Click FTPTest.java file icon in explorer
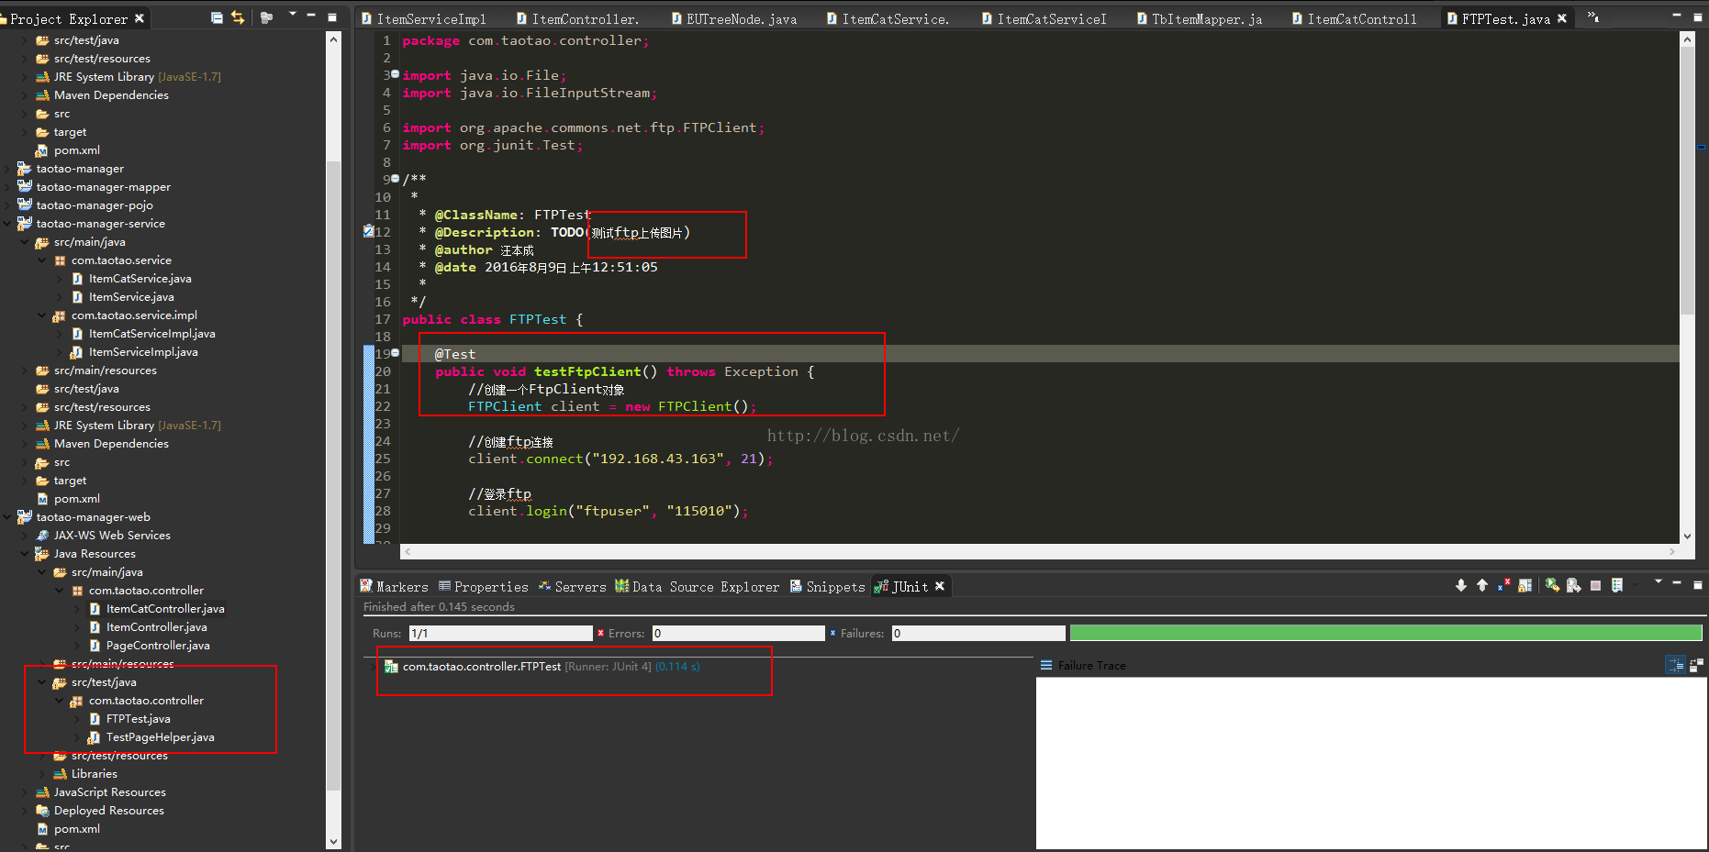Screen dimensions: 1709x852 tap(95, 719)
